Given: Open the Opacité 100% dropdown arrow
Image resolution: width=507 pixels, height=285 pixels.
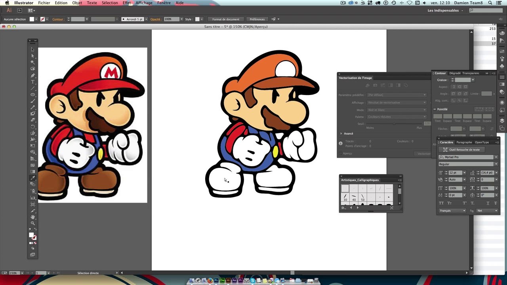Looking at the screenshot, I should click(x=181, y=19).
